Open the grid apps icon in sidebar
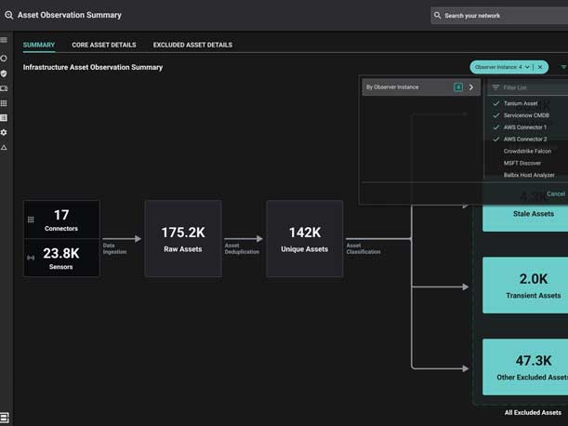This screenshot has width=568, height=426. click(x=4, y=102)
